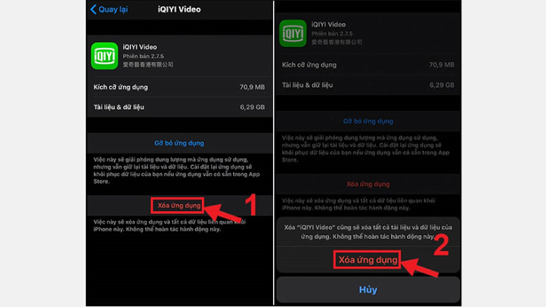Click the iQIYI Video app icon in left screen
546x307 pixels.
[104, 56]
